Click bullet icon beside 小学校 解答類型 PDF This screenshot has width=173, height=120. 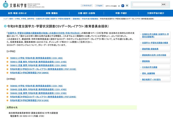tap(7, 73)
